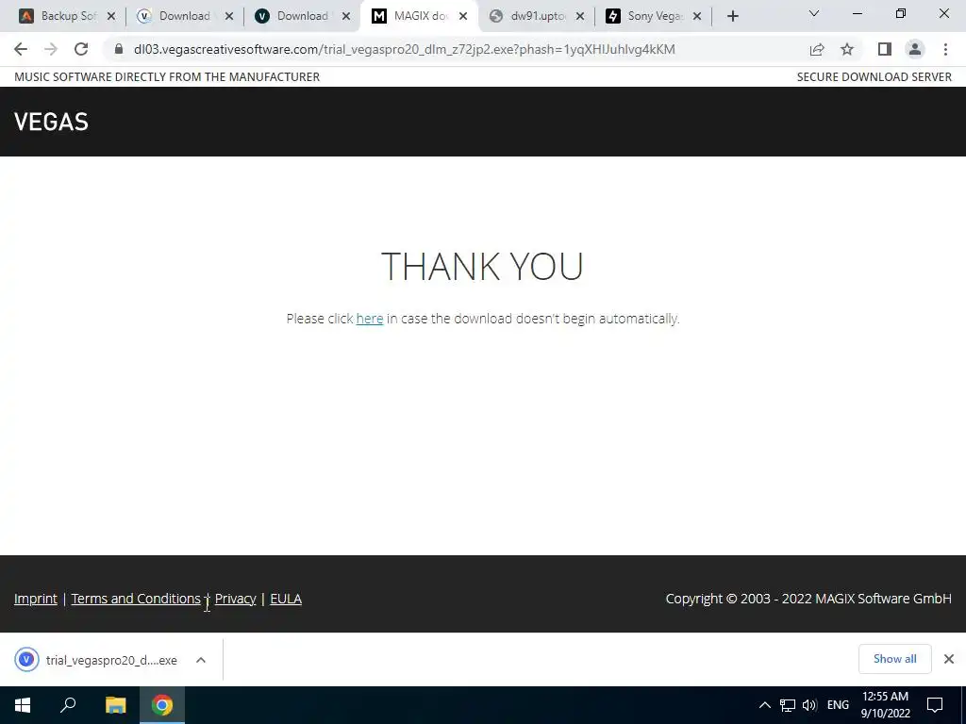The width and height of the screenshot is (966, 724).
Task: Click 'MUSIC SOFTWARE DIRECTLY FROM THE MANUFACTURER' text
Action: point(167,77)
